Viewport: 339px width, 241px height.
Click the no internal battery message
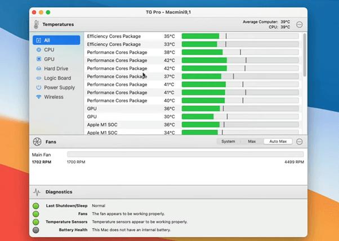click(131, 230)
